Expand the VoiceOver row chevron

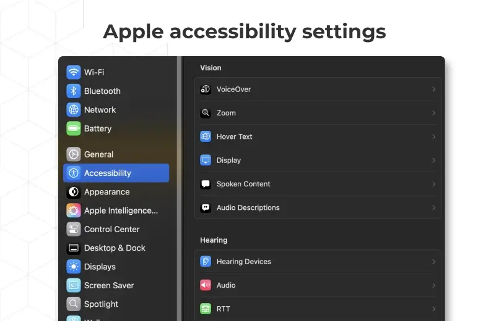point(433,90)
